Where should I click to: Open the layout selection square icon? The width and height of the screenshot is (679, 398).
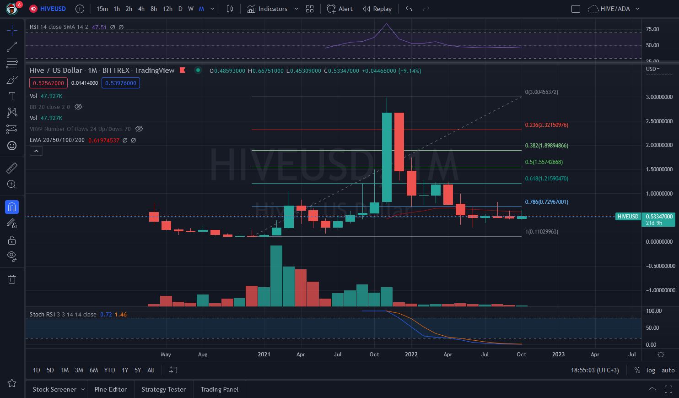576,9
